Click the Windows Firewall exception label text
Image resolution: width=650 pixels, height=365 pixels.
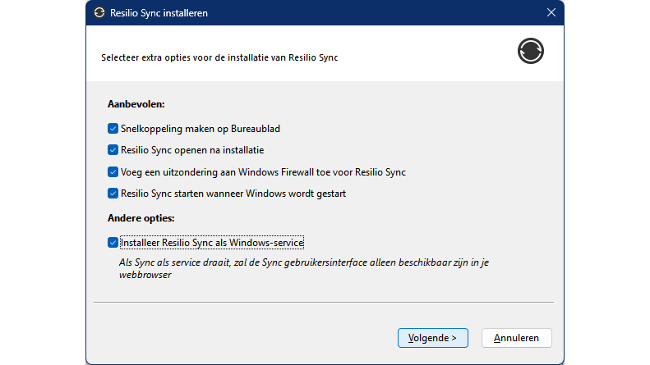263,172
